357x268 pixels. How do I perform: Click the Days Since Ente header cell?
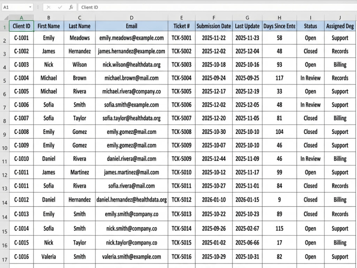click(x=280, y=26)
